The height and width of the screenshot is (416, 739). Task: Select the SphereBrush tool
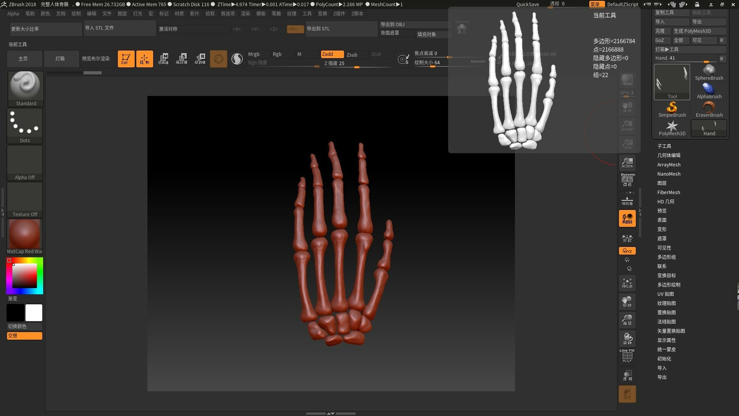pyautogui.click(x=709, y=72)
